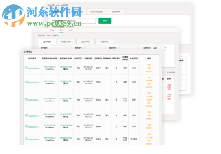Click the 操作 column header in contract list
The image size is (221, 154).
(x=149, y=58)
